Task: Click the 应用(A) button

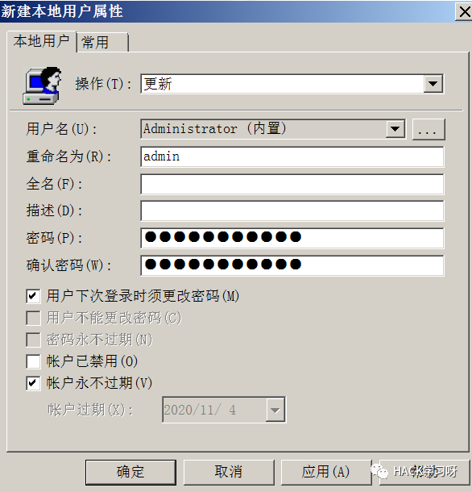Action: (x=326, y=472)
